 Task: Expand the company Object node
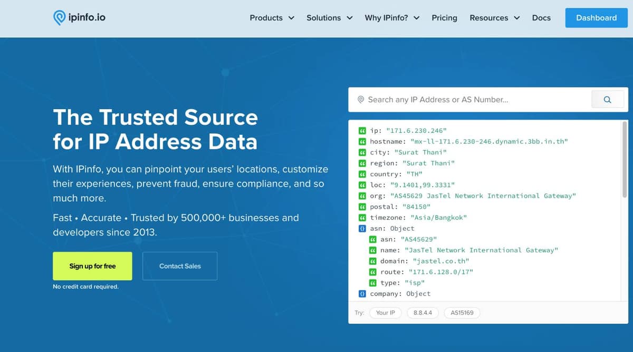(x=362, y=294)
